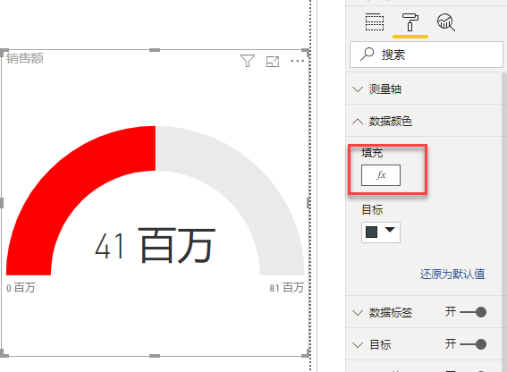This screenshot has width=507, height=372.
Task: Click 还原为默认值 link
Action: point(452,274)
